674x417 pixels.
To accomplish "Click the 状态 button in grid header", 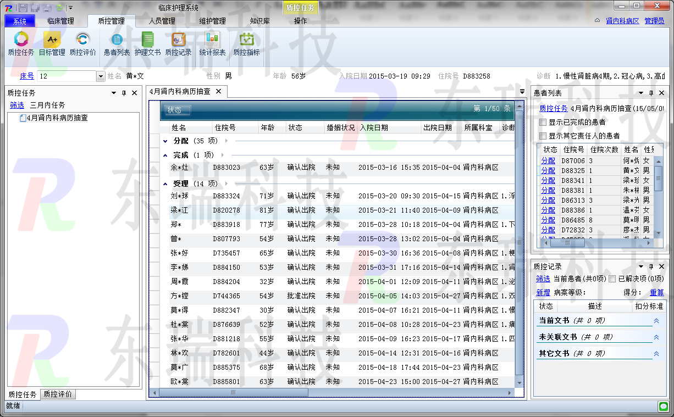I will [x=178, y=110].
